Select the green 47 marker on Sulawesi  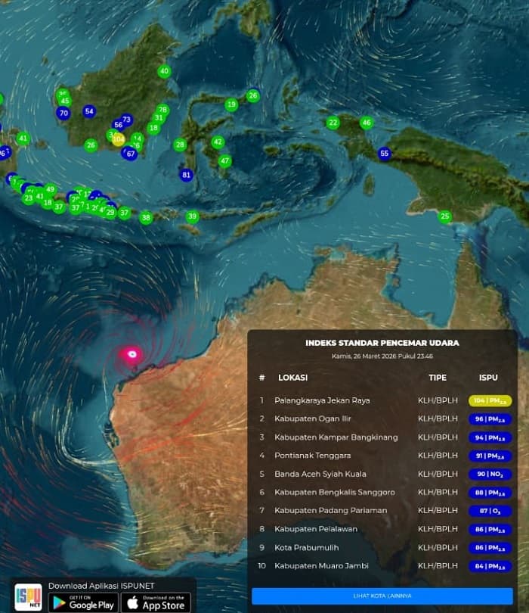224,160
